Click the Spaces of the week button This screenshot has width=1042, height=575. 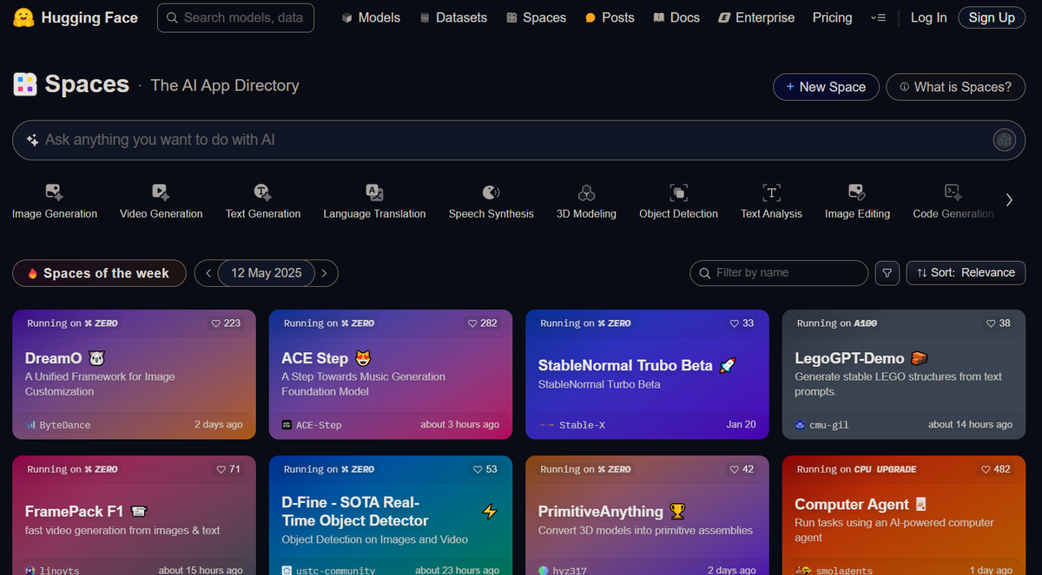coord(99,273)
